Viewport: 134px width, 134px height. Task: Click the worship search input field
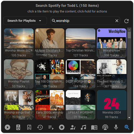tap(85, 21)
